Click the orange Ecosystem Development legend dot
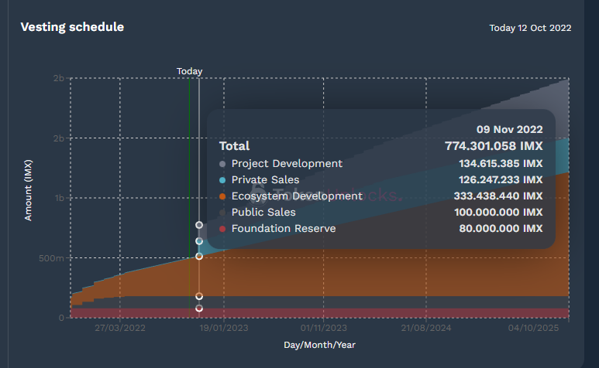599x368 pixels. tap(223, 196)
